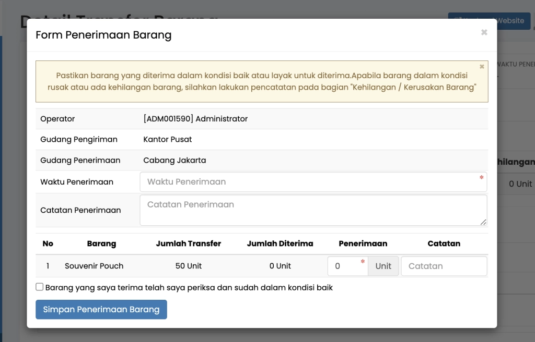Click the Kantor Pusat warehouse value
The image size is (535, 342).
coord(167,139)
